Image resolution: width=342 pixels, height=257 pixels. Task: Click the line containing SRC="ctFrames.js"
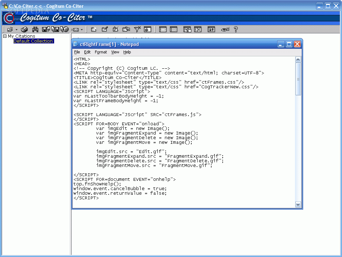coord(138,115)
